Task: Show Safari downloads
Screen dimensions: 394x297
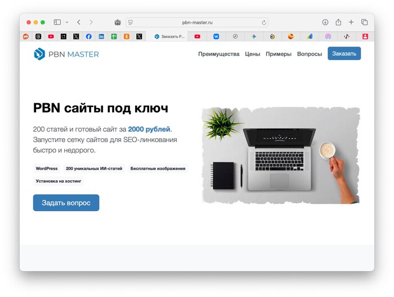Action: tap(325, 22)
